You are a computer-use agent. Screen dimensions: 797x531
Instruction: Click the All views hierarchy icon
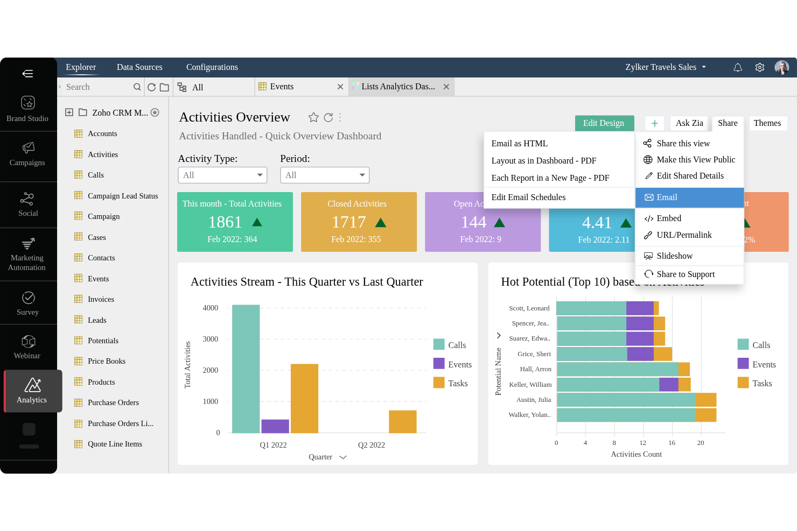[x=182, y=87]
